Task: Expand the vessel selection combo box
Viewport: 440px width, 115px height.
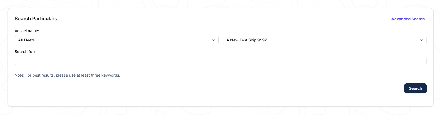Action: 325,40
